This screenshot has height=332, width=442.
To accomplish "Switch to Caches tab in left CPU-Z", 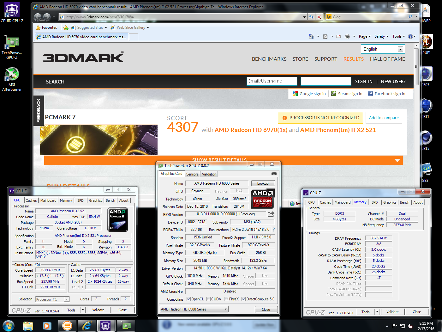I will 31,200.
